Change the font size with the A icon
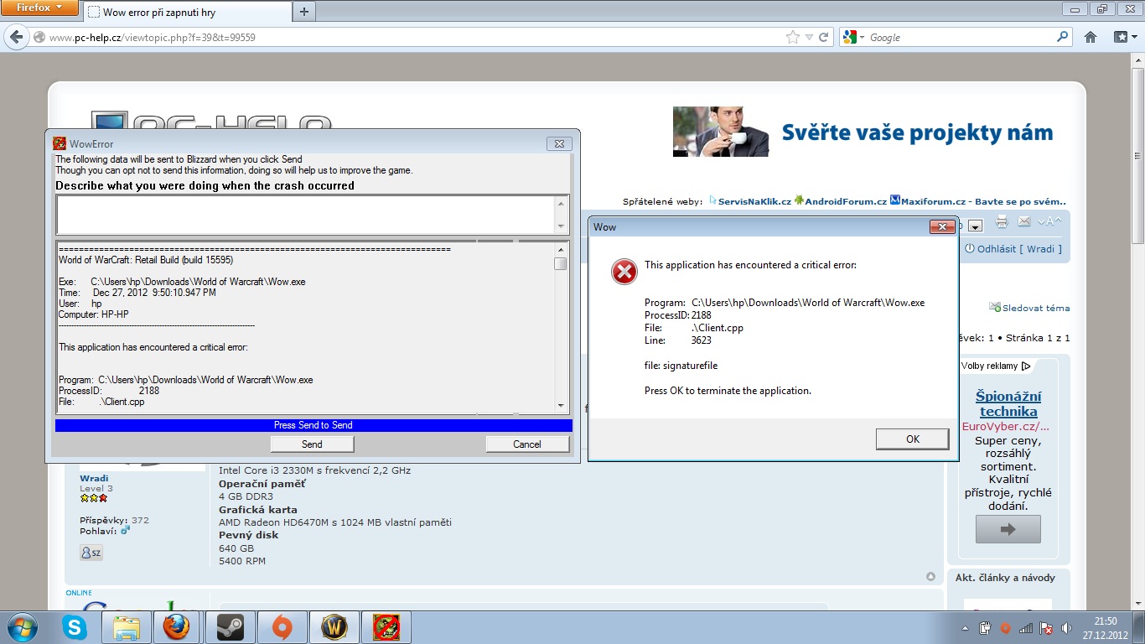 click(1049, 222)
